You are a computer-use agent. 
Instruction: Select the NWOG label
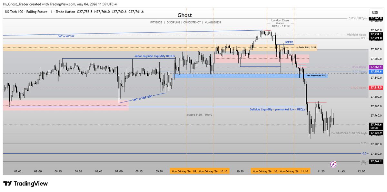[363, 73]
